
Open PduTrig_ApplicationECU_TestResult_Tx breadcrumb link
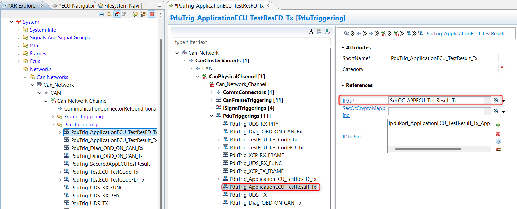467,33
